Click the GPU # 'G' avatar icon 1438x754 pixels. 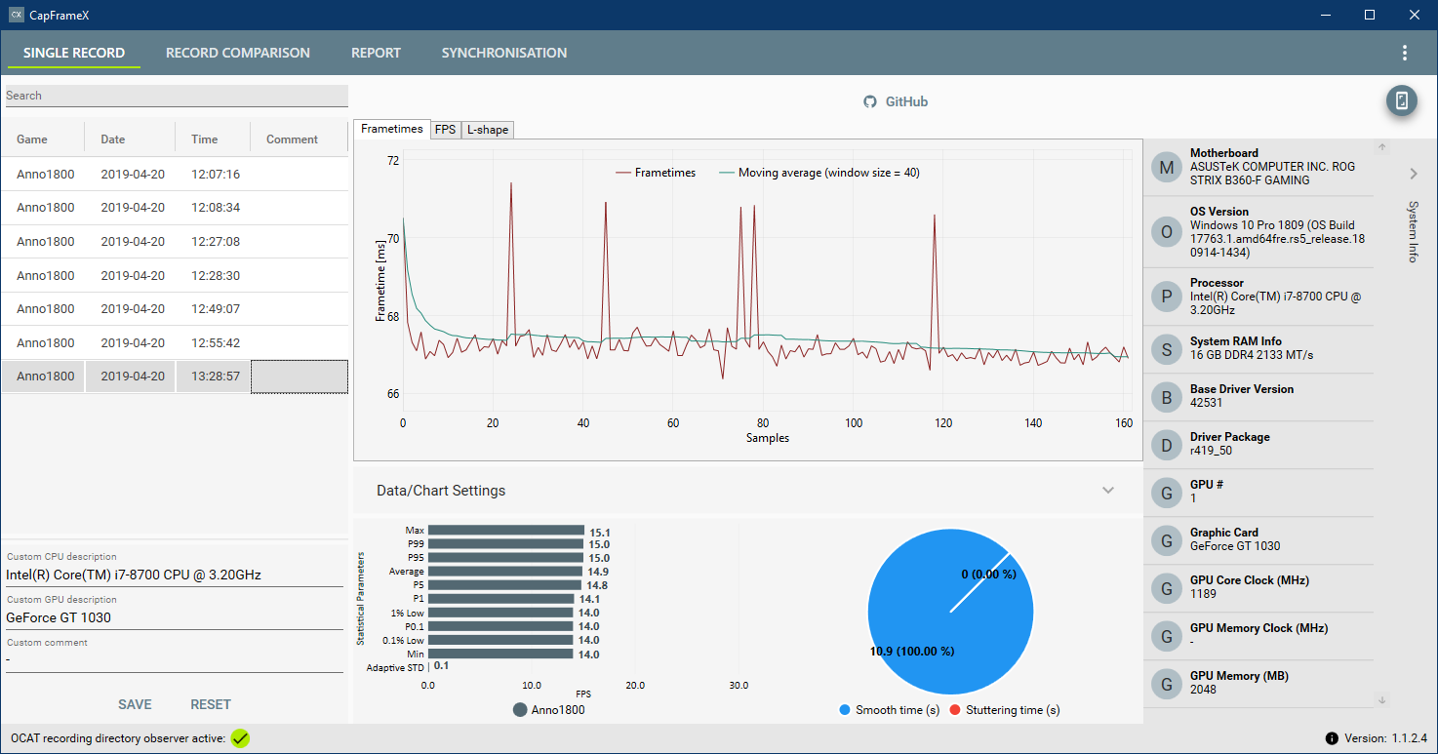(x=1167, y=492)
